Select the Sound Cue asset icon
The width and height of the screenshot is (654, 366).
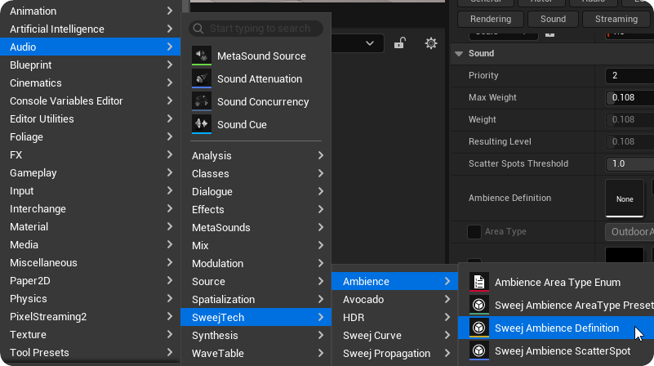click(202, 124)
